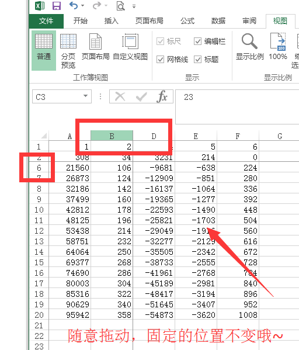This screenshot has height=350, width=299.
Task: Cancel formula entry with X button
Action: (x=120, y=96)
